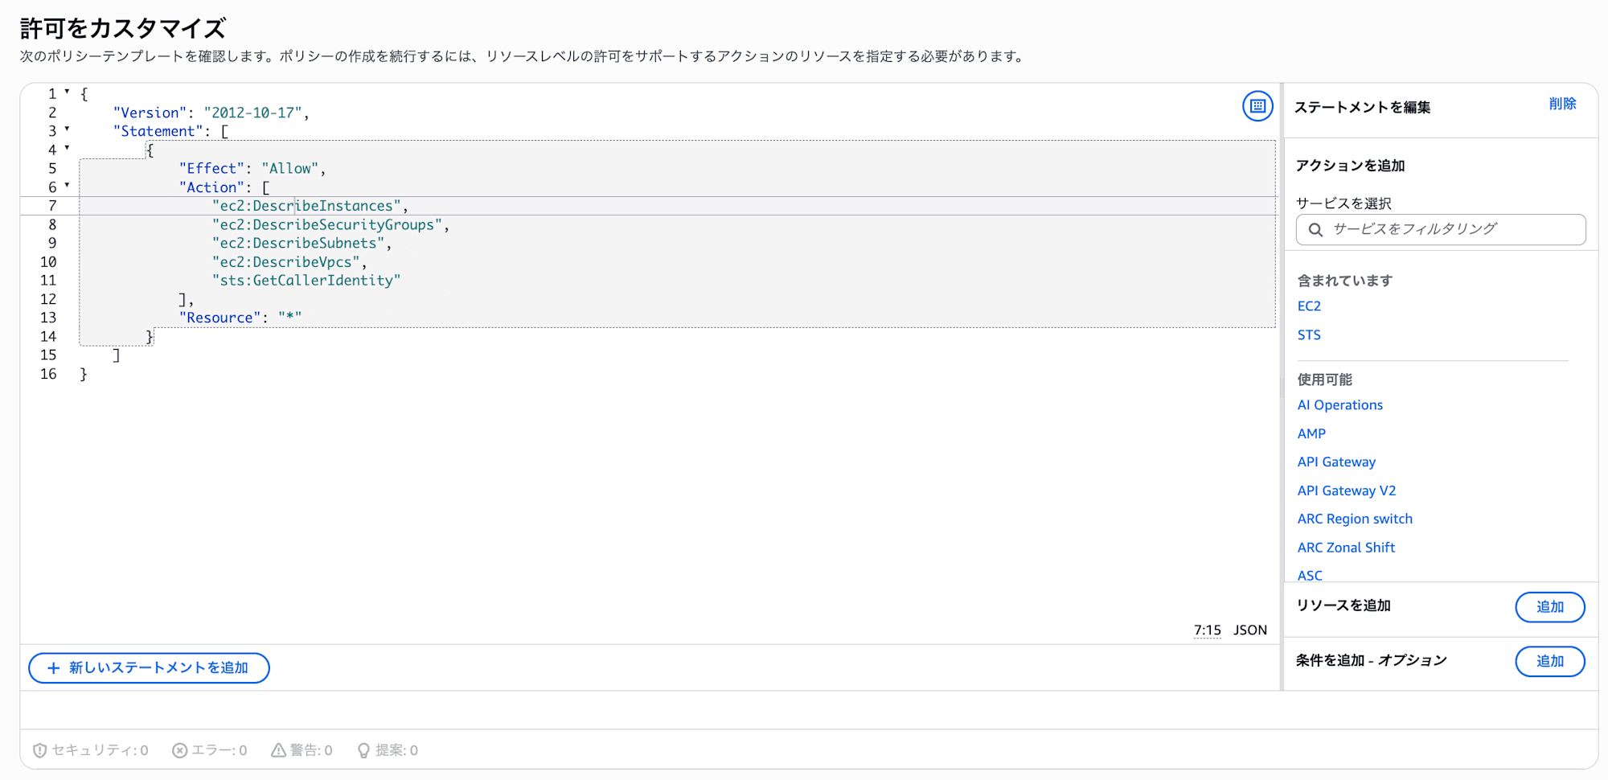The width and height of the screenshot is (1608, 780).
Task: Select the AMP service
Action: pyautogui.click(x=1311, y=433)
